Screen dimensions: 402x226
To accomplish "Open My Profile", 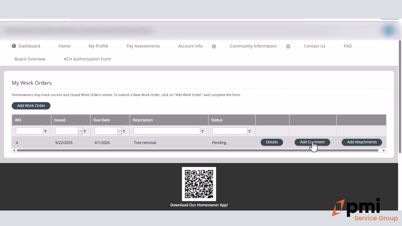I will (98, 46).
